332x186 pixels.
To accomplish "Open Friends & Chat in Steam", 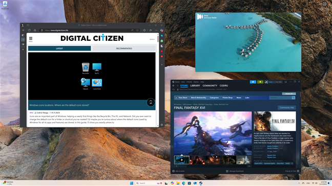I will pyautogui.click(x=292, y=171).
